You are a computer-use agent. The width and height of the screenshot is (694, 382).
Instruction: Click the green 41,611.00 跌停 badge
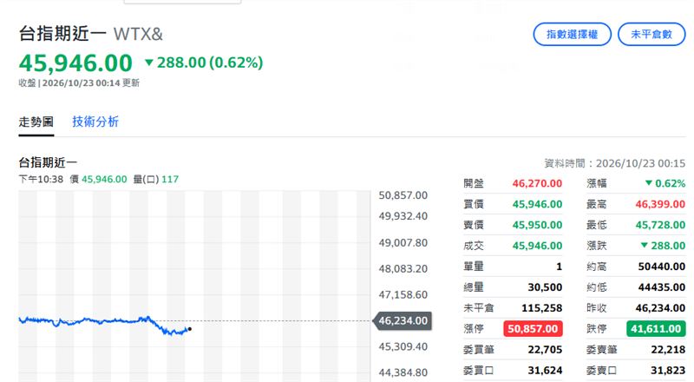click(656, 328)
